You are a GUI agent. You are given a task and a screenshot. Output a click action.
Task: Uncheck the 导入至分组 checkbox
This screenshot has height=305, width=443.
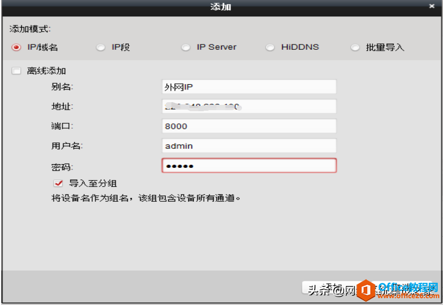58,184
